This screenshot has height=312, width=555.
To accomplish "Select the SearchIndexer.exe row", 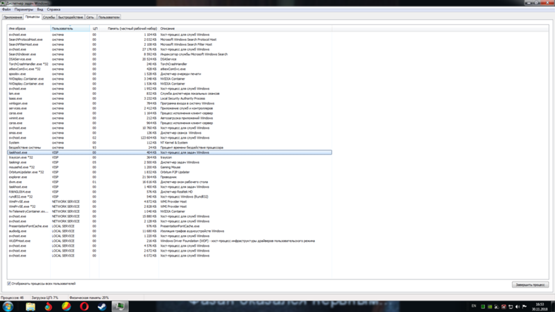I will (x=169, y=55).
